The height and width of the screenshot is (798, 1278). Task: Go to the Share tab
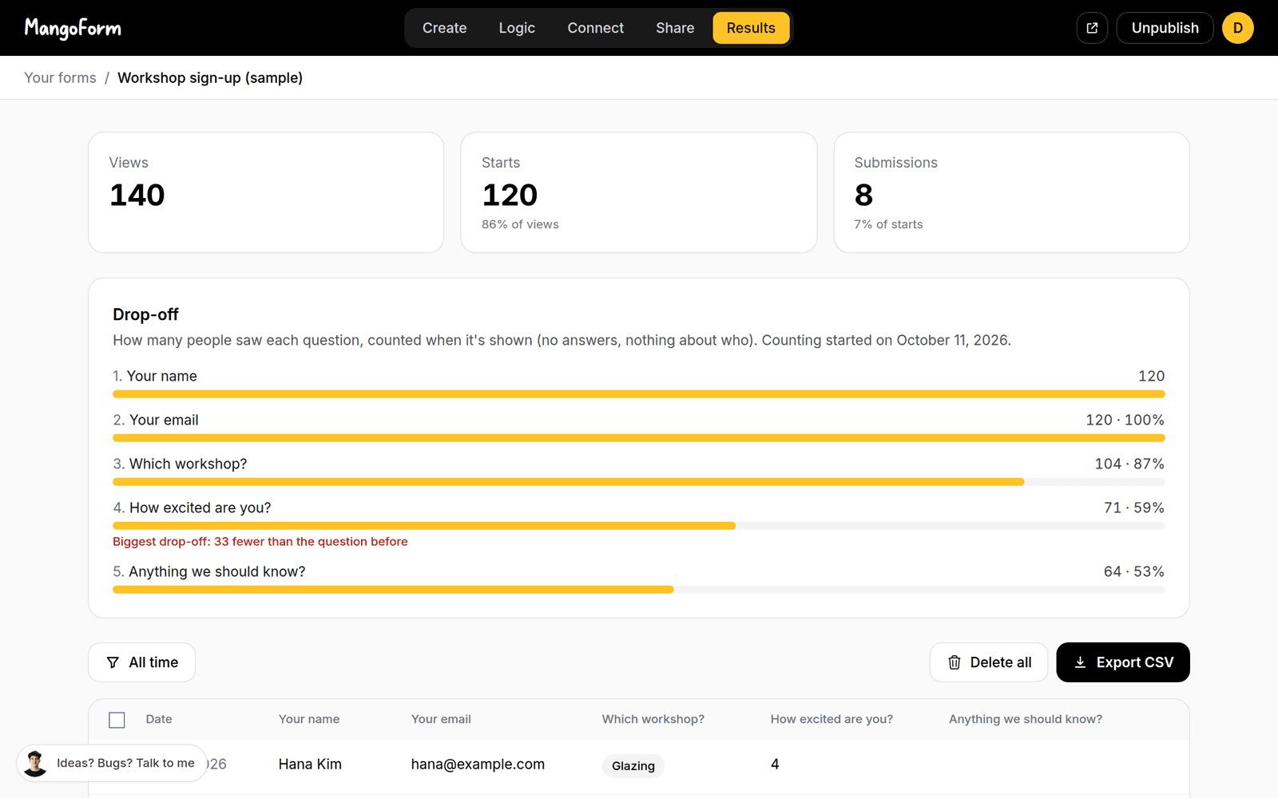point(675,28)
